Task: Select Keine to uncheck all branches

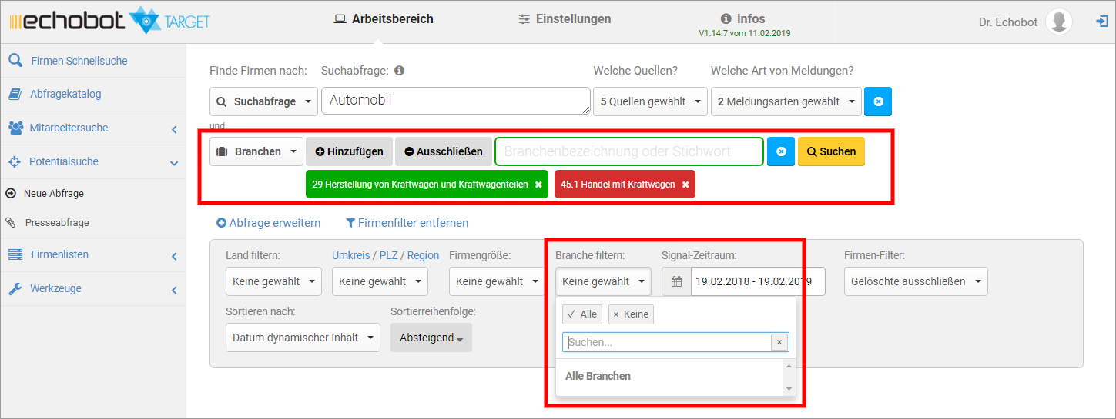Action: [x=629, y=314]
